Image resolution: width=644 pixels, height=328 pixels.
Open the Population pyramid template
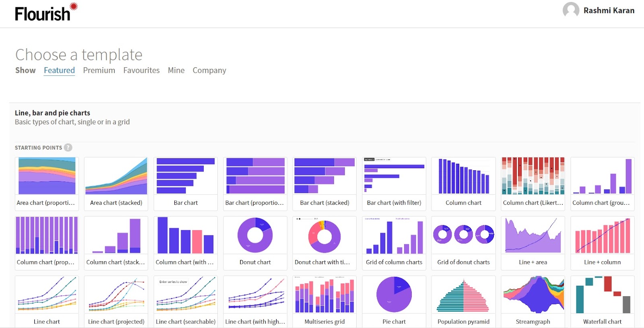click(x=463, y=301)
